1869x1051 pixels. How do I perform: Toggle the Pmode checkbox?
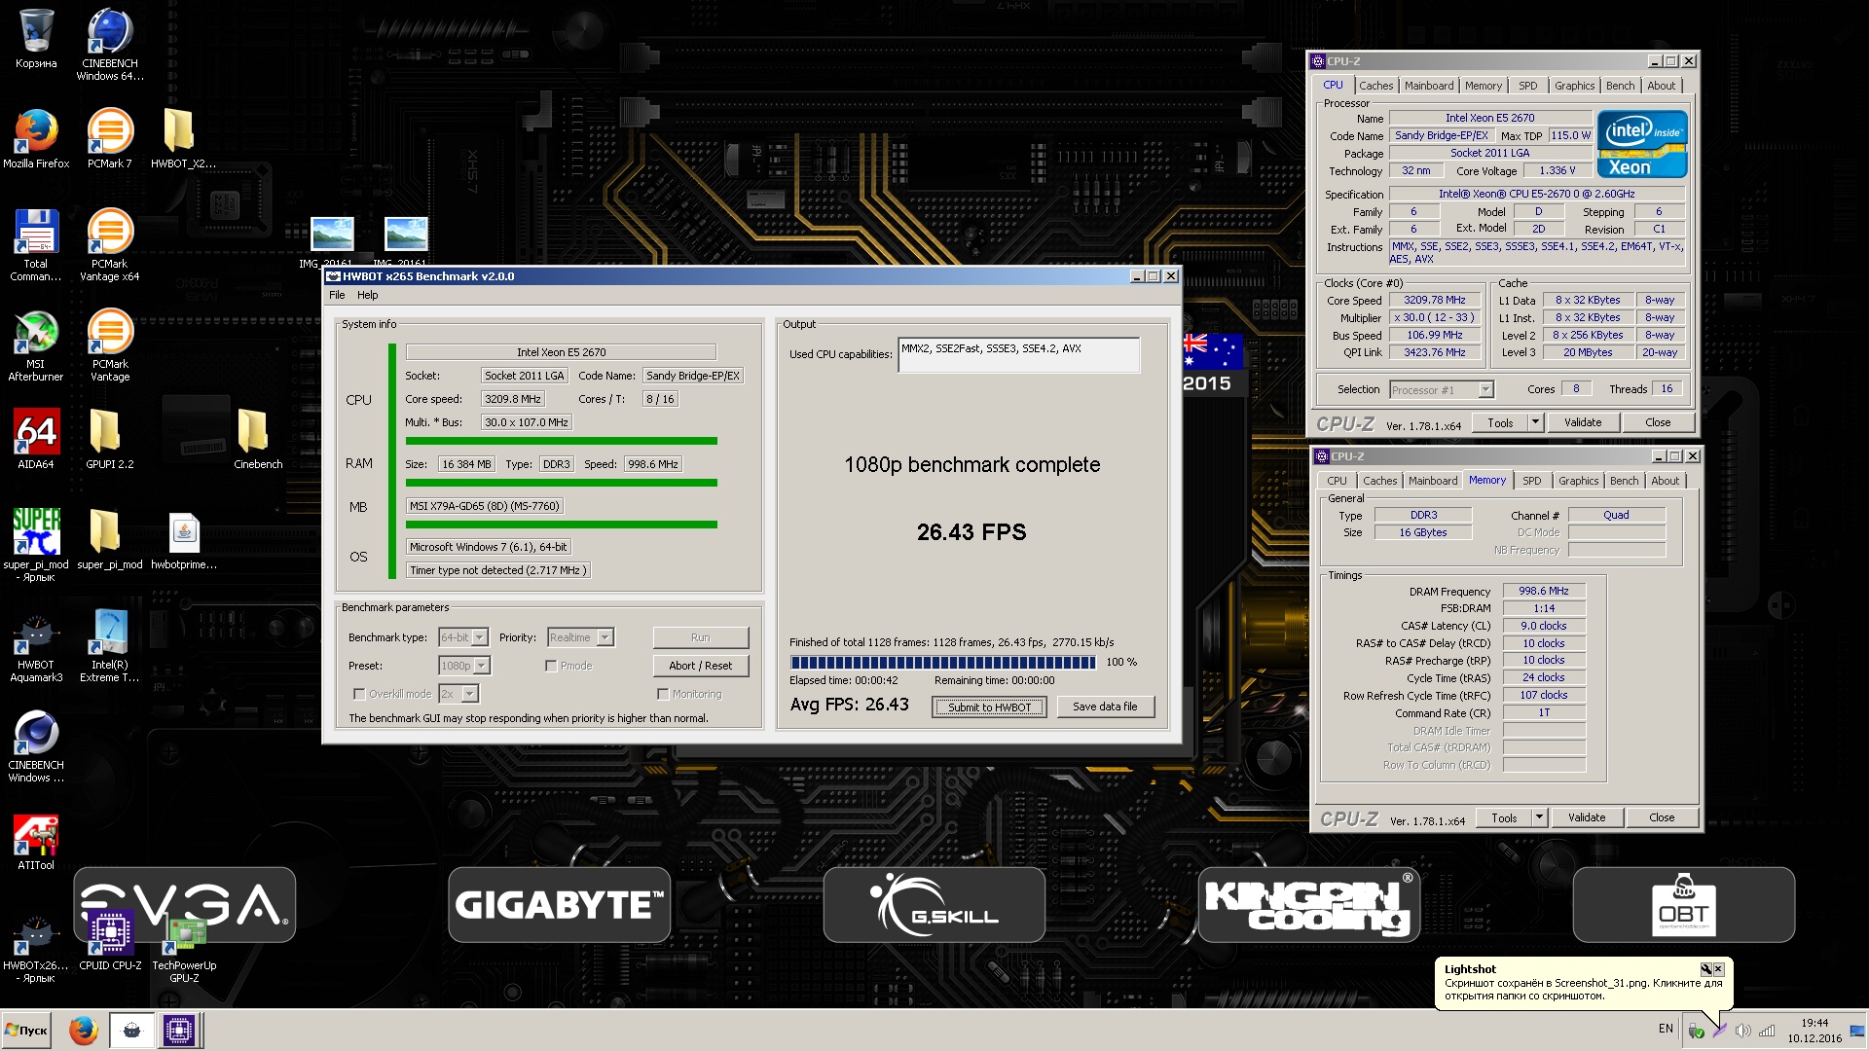551,666
